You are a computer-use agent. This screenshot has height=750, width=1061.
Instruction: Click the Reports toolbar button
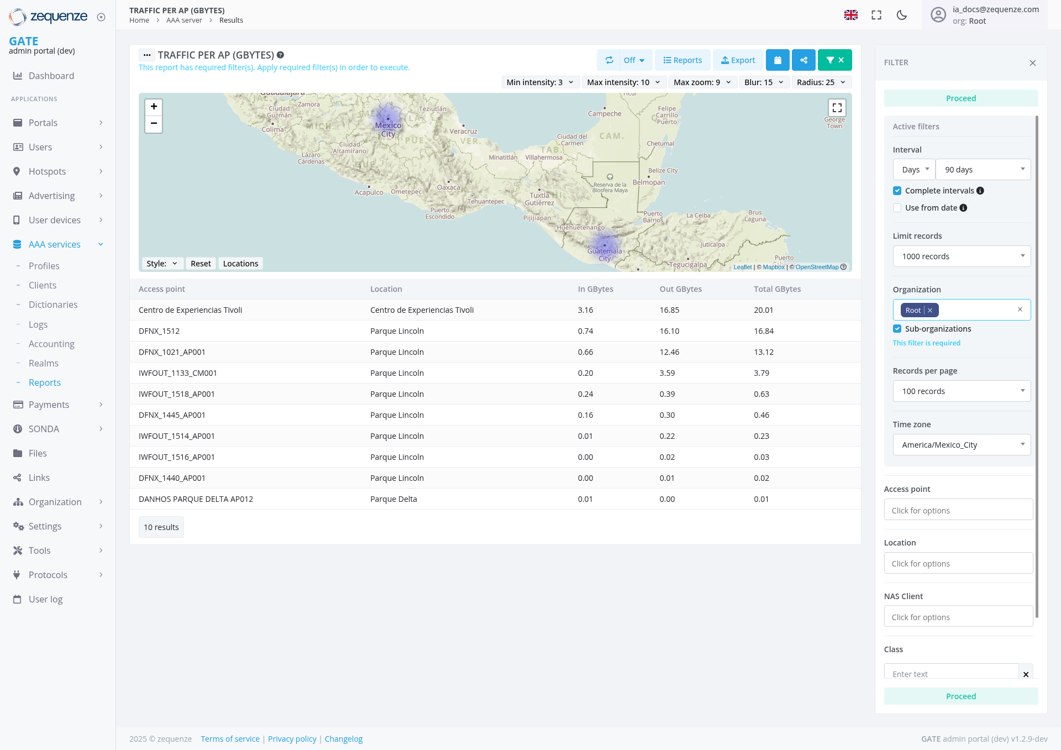point(682,60)
